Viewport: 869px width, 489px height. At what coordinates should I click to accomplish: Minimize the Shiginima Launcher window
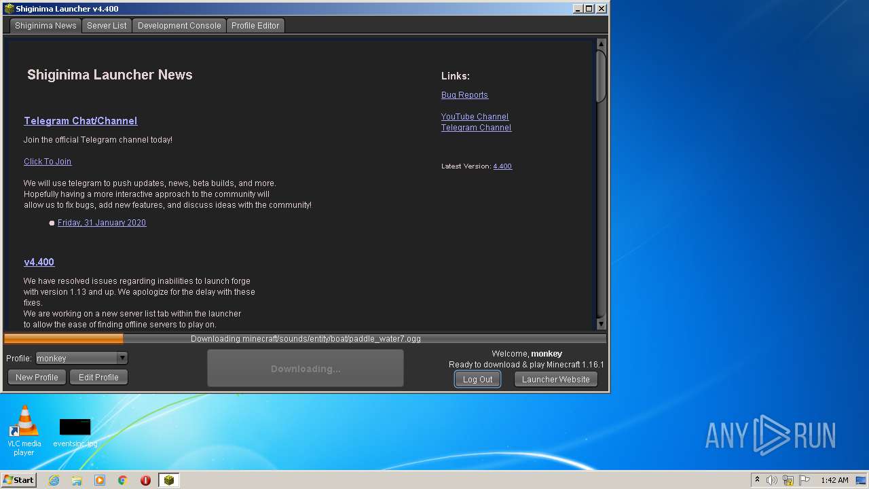click(578, 9)
